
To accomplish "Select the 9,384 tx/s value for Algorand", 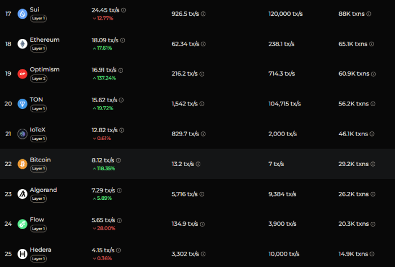I will 282,194.
